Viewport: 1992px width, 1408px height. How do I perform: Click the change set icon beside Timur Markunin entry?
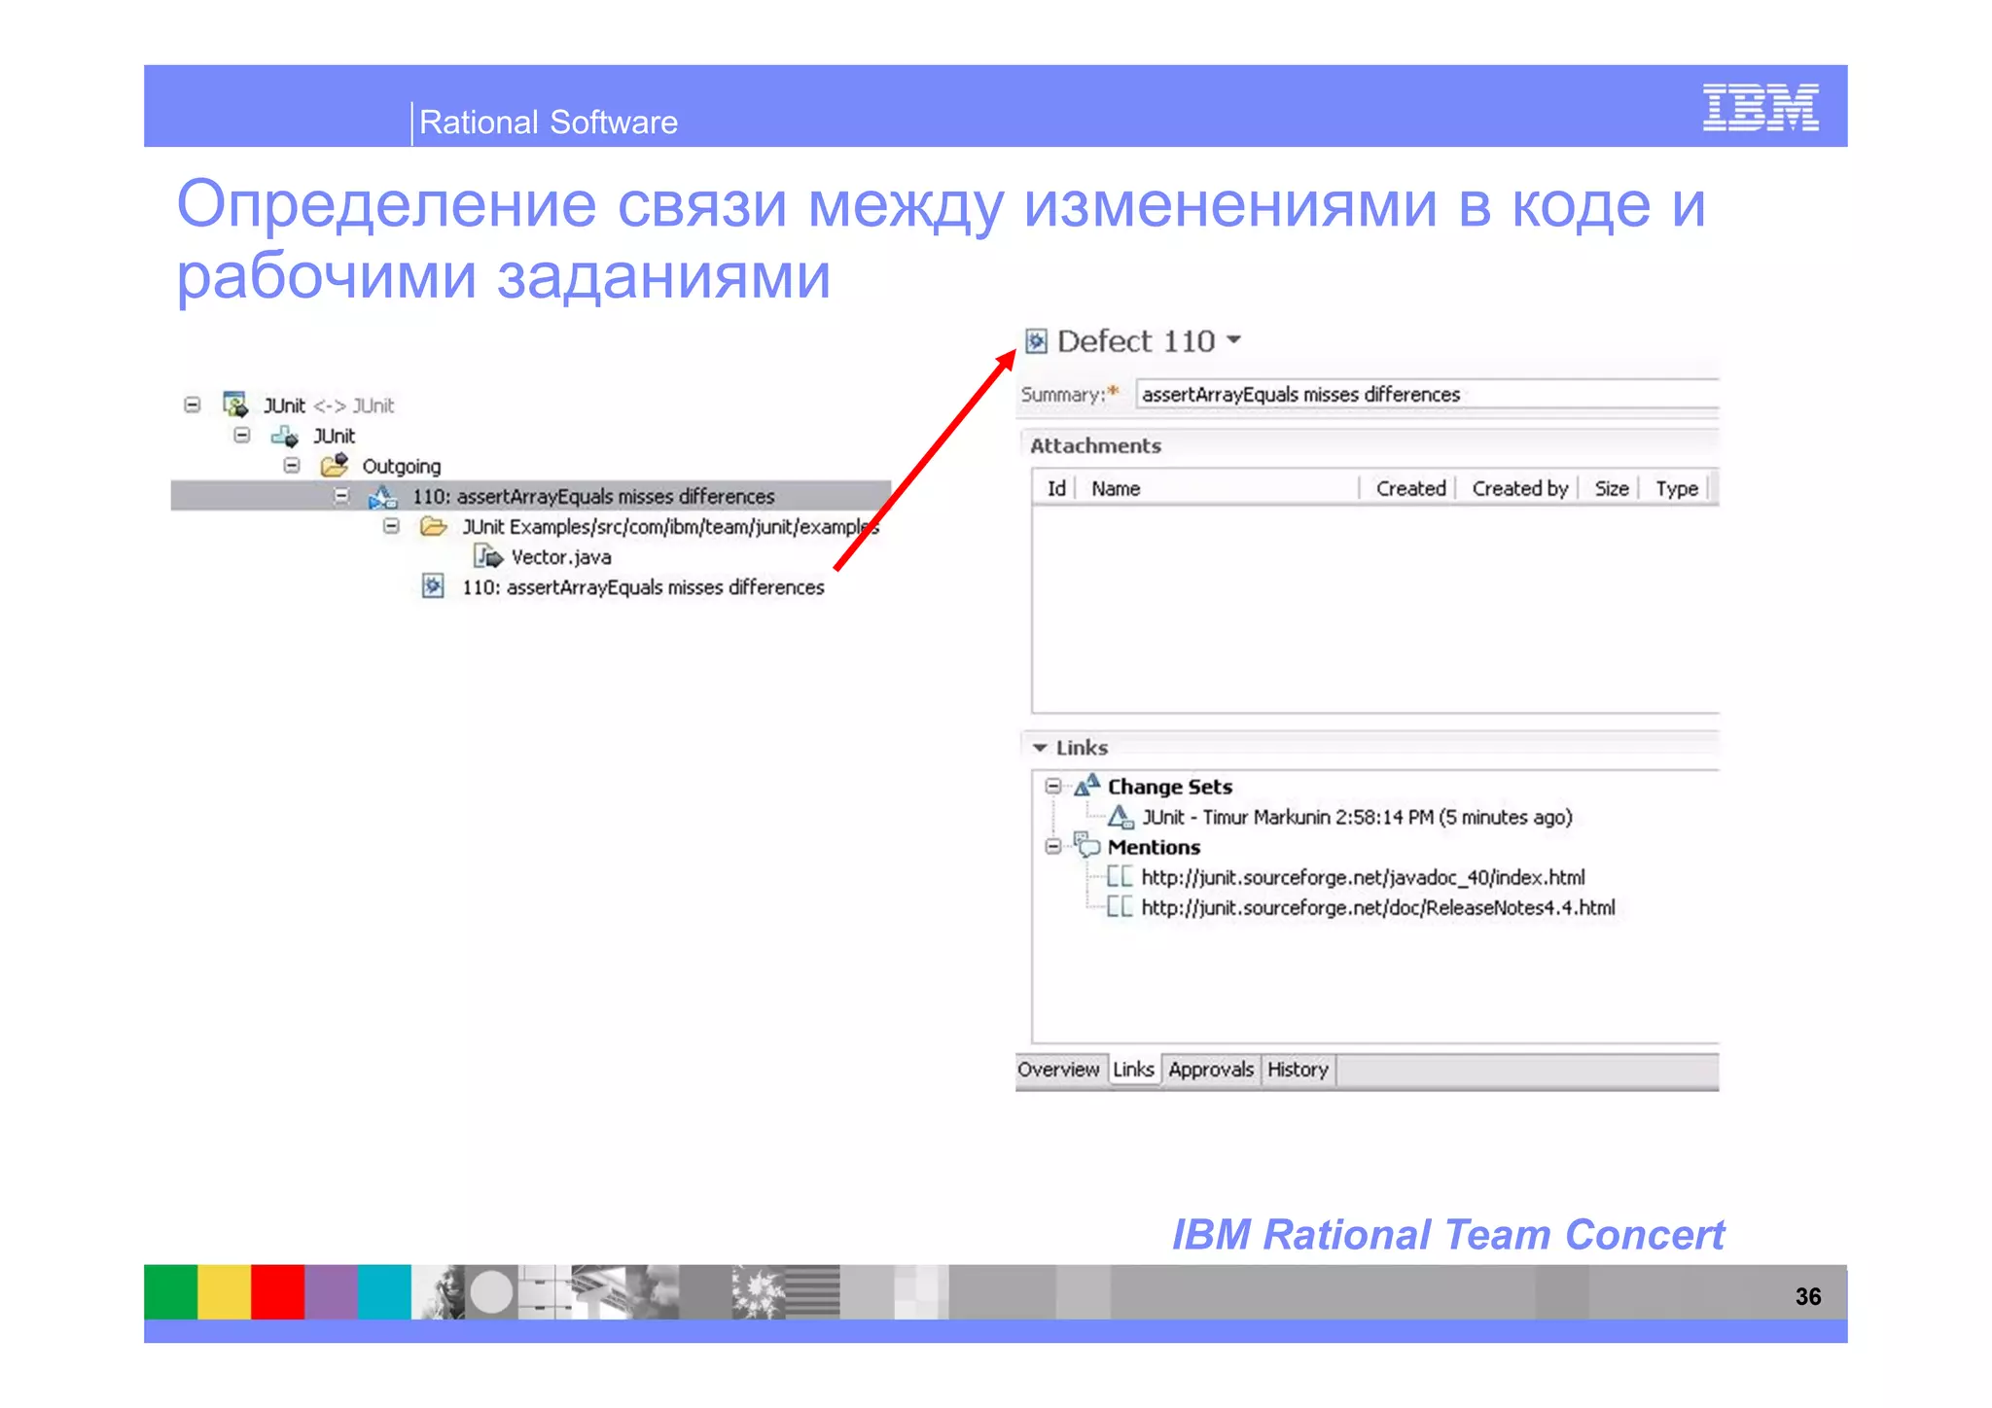point(1121,817)
